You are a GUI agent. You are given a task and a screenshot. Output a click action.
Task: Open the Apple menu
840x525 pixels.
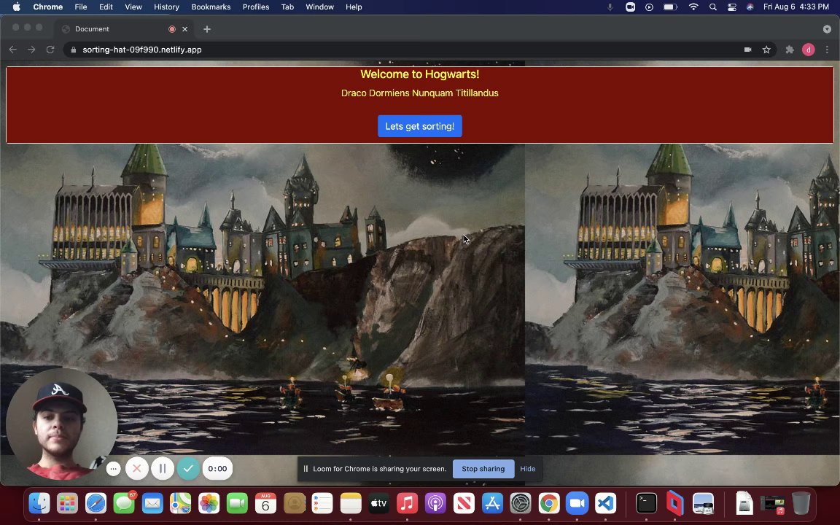[x=17, y=7]
